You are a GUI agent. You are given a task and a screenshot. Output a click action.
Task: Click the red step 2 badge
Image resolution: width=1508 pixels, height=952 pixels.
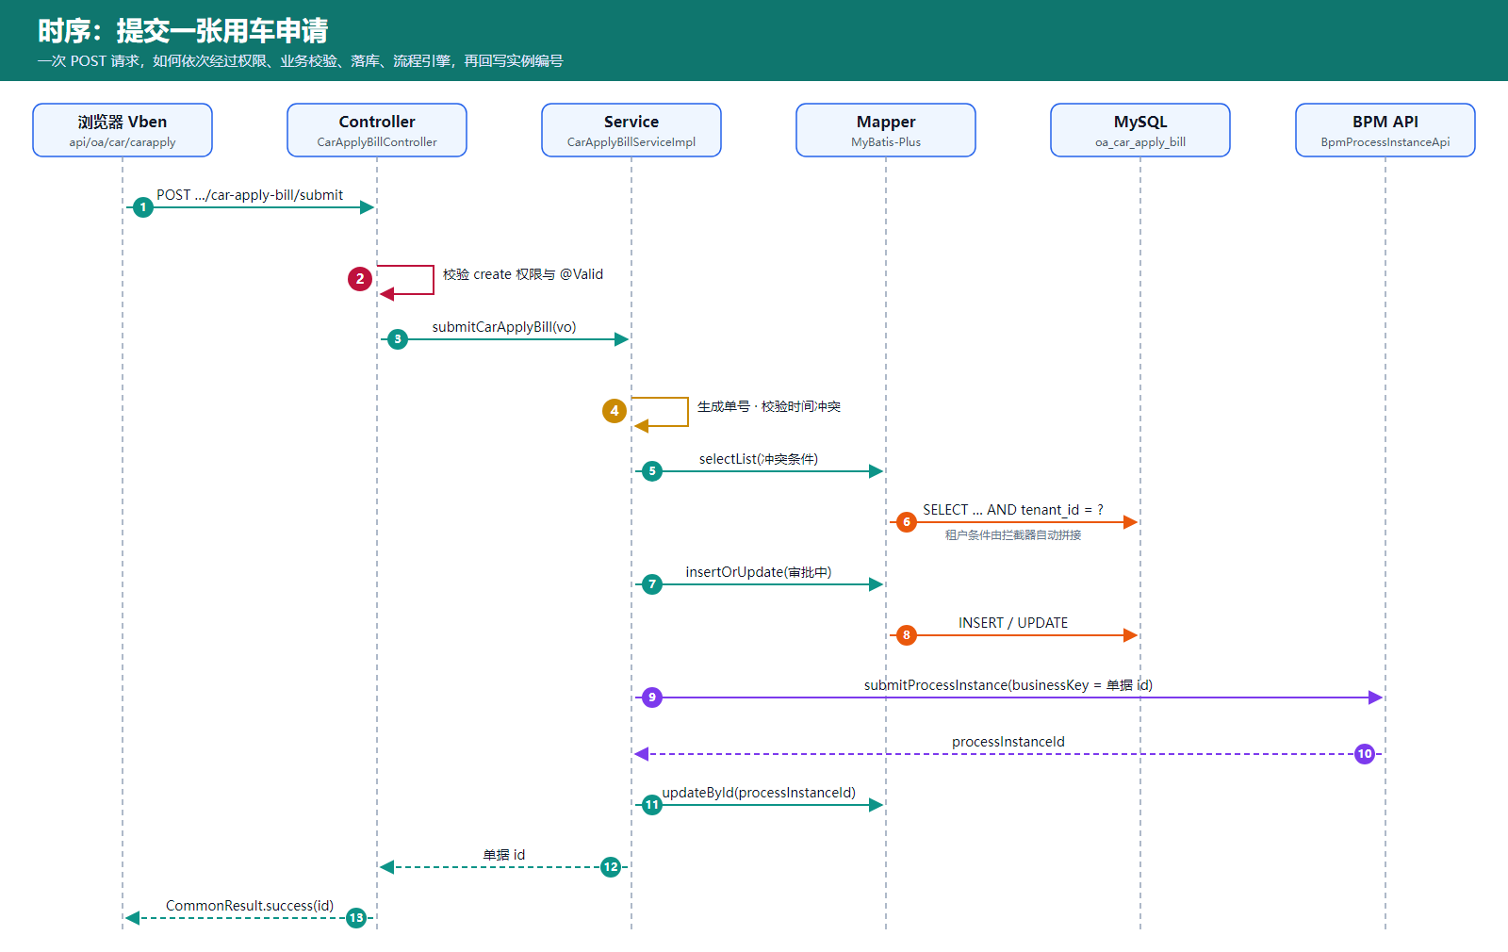tap(360, 279)
